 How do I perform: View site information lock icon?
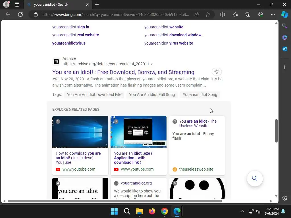pos(36,14)
